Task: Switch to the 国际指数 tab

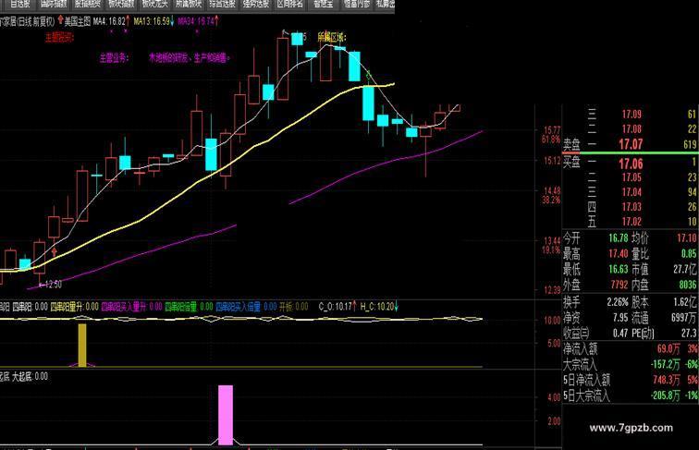Action: pyautogui.click(x=54, y=4)
